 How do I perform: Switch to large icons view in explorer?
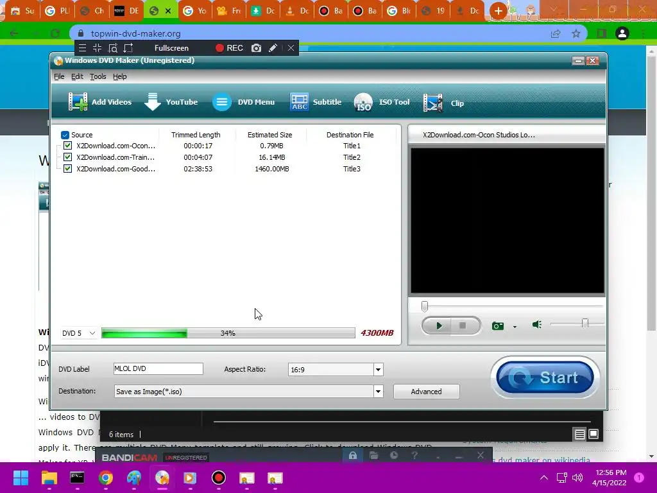click(x=593, y=434)
